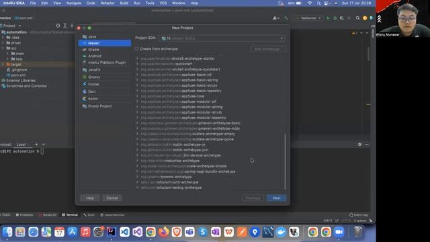Expand appfuse-core archetype entry

[x=137, y=96]
